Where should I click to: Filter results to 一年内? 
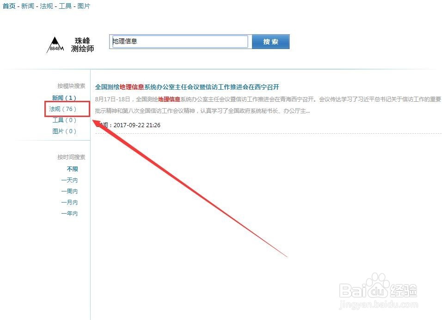click(70, 213)
